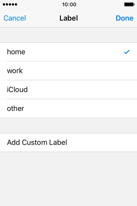Screen dimensions: 137x206
Task: Tap empty gray area below Add Custom Label
Action: pos(68,179)
